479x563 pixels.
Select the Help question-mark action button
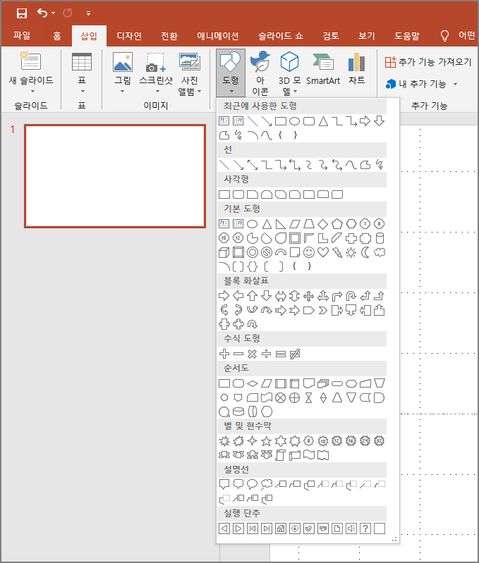pyautogui.click(x=365, y=528)
